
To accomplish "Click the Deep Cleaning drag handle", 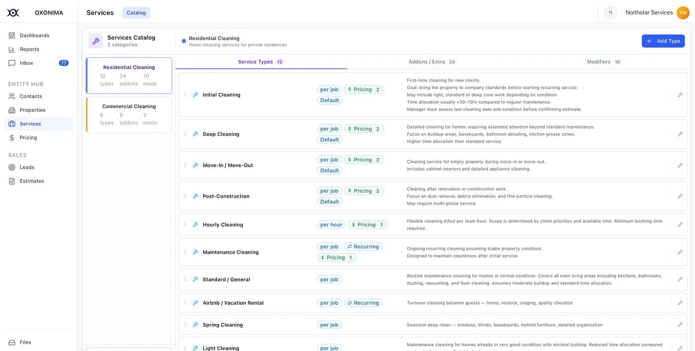I will coord(185,134).
